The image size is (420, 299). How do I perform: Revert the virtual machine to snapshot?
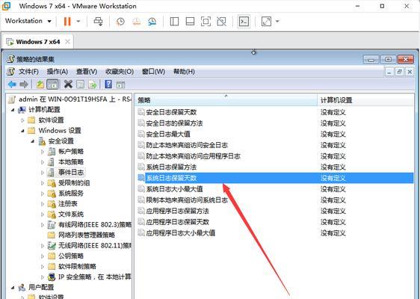coord(136,22)
